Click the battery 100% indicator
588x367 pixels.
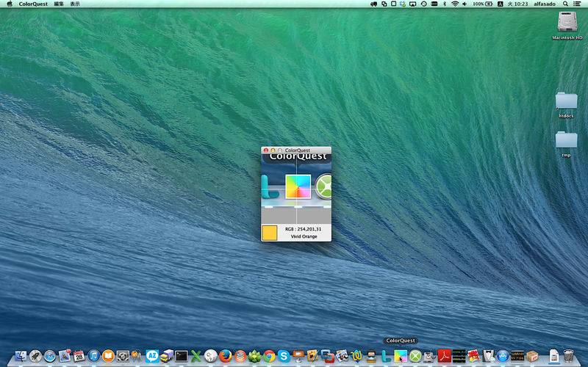point(483,4)
